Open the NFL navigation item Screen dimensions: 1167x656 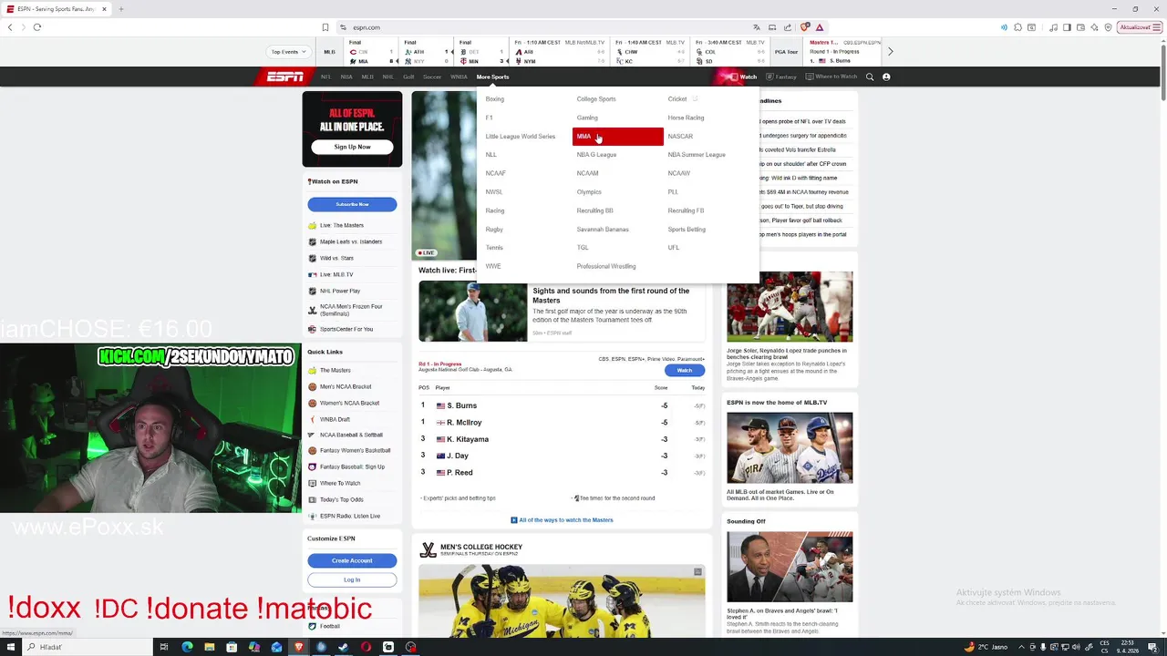[325, 77]
